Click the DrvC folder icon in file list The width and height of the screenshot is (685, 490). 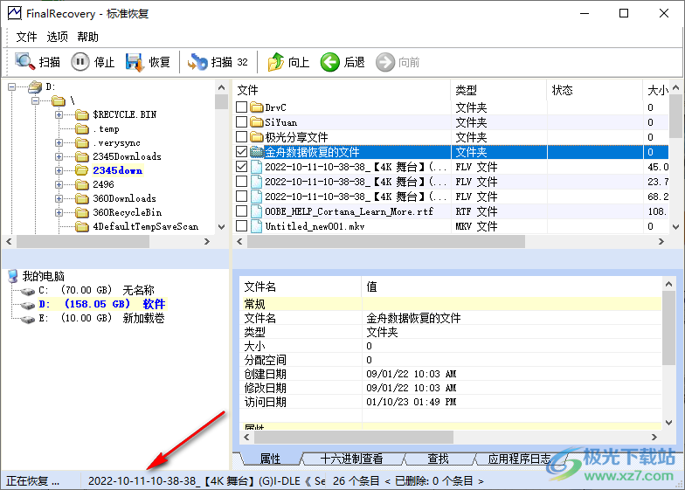(x=257, y=107)
